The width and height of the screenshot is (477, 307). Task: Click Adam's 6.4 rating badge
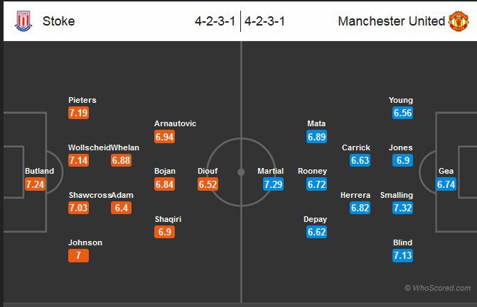coord(122,208)
